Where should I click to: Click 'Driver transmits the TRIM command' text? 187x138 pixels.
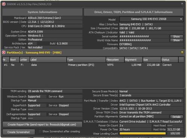tap(140, 113)
